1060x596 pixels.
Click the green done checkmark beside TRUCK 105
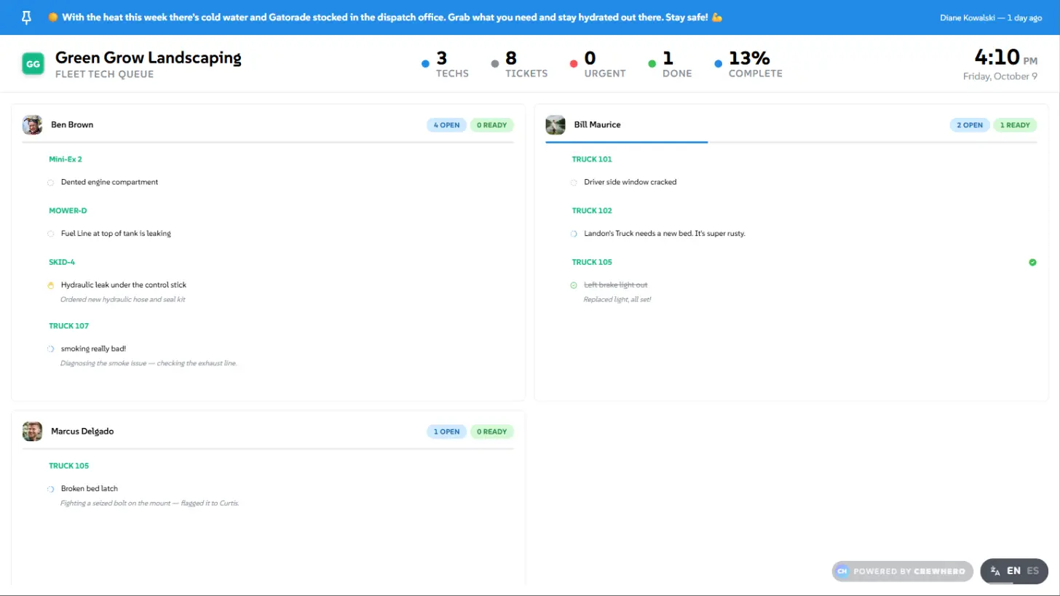(1032, 262)
